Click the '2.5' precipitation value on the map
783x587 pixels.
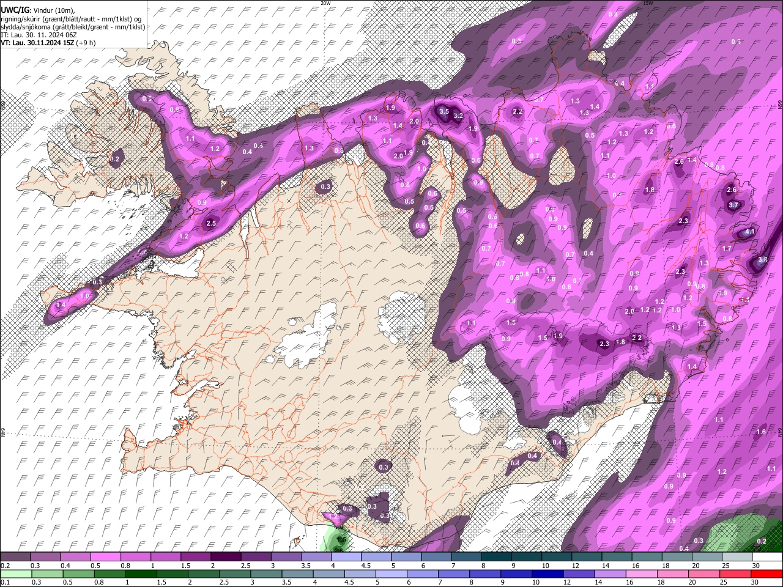211,224
